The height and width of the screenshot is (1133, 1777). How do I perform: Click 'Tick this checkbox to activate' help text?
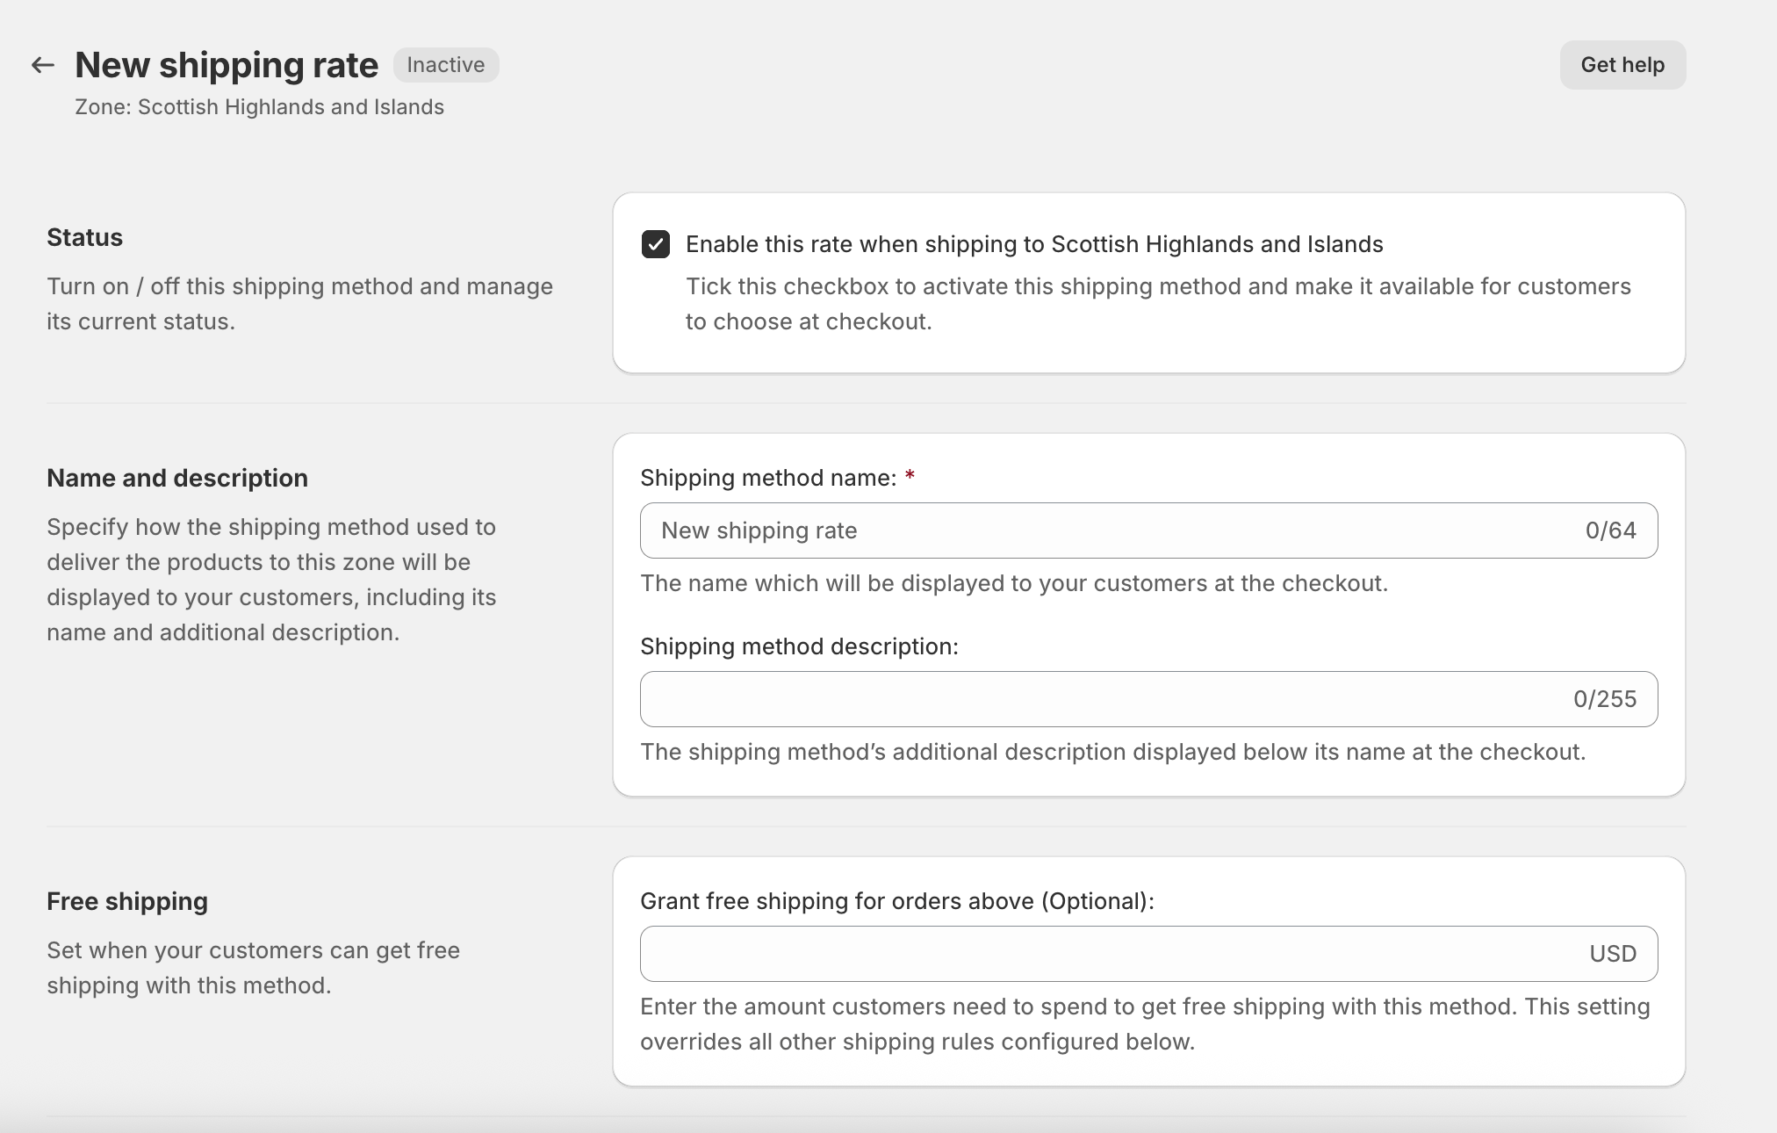tap(1158, 304)
